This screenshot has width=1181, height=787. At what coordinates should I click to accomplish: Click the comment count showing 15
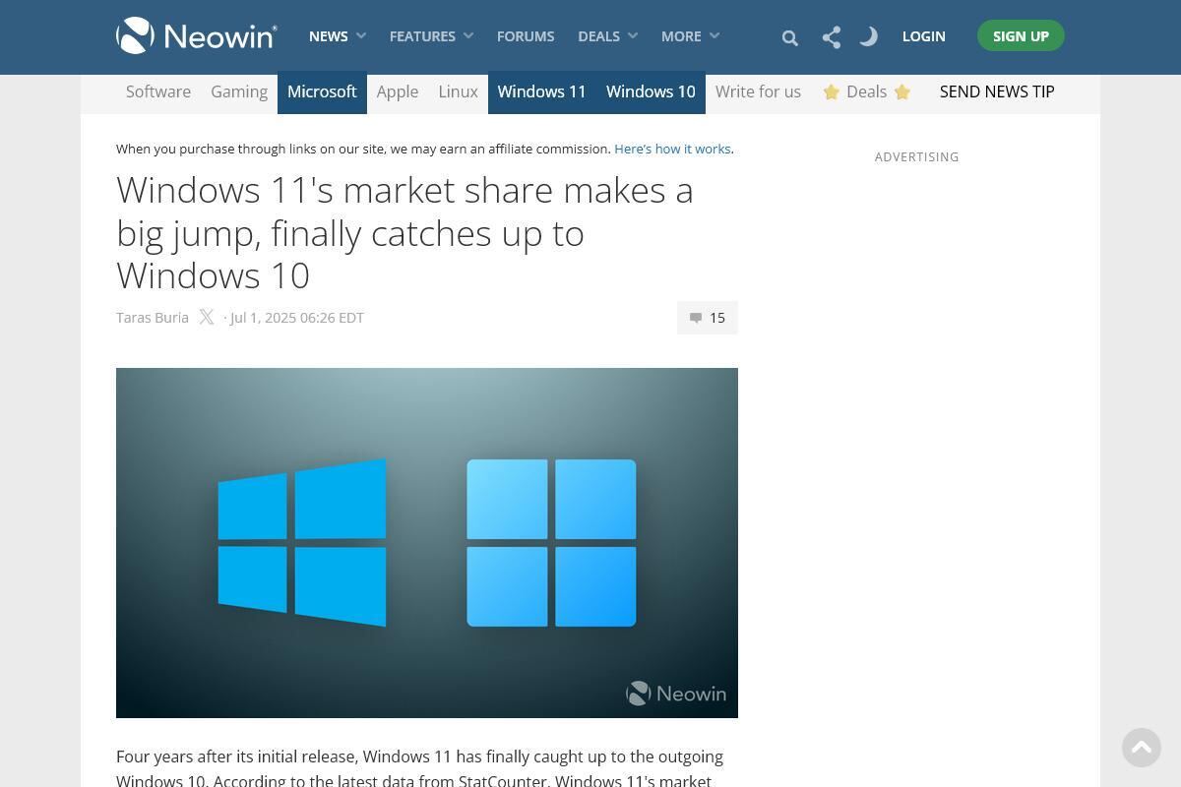pos(717,317)
